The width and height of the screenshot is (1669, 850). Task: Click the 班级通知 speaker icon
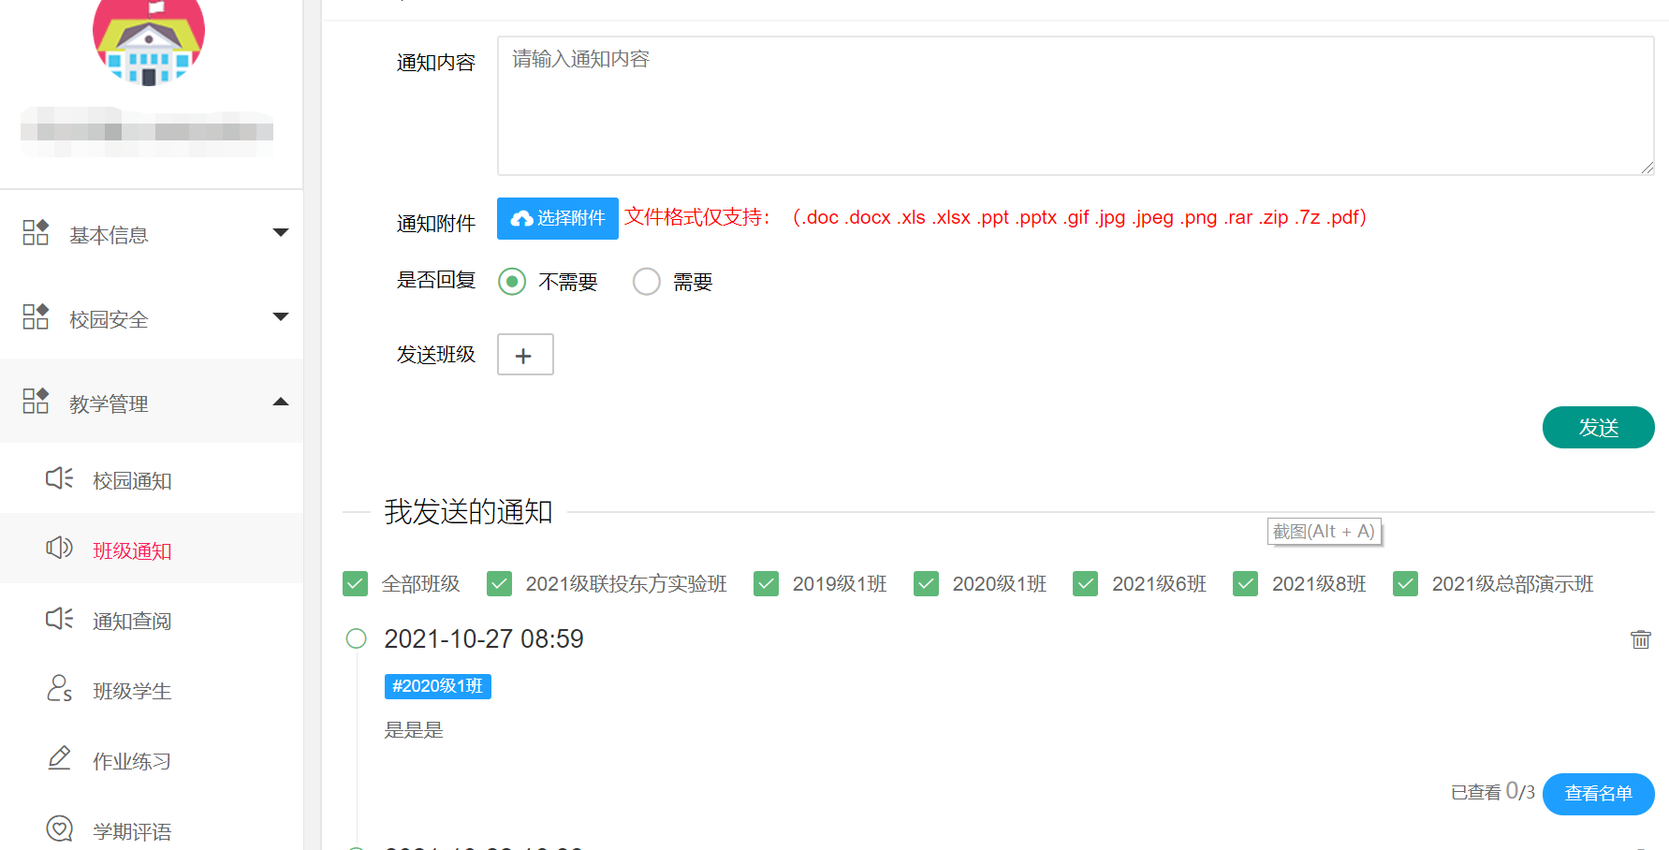[59, 549]
